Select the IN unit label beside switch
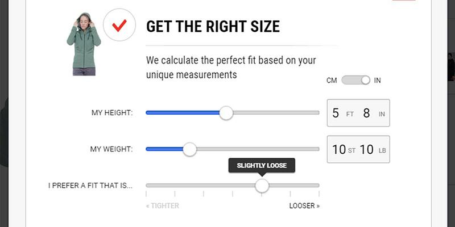The width and height of the screenshot is (455, 227). coord(377,81)
